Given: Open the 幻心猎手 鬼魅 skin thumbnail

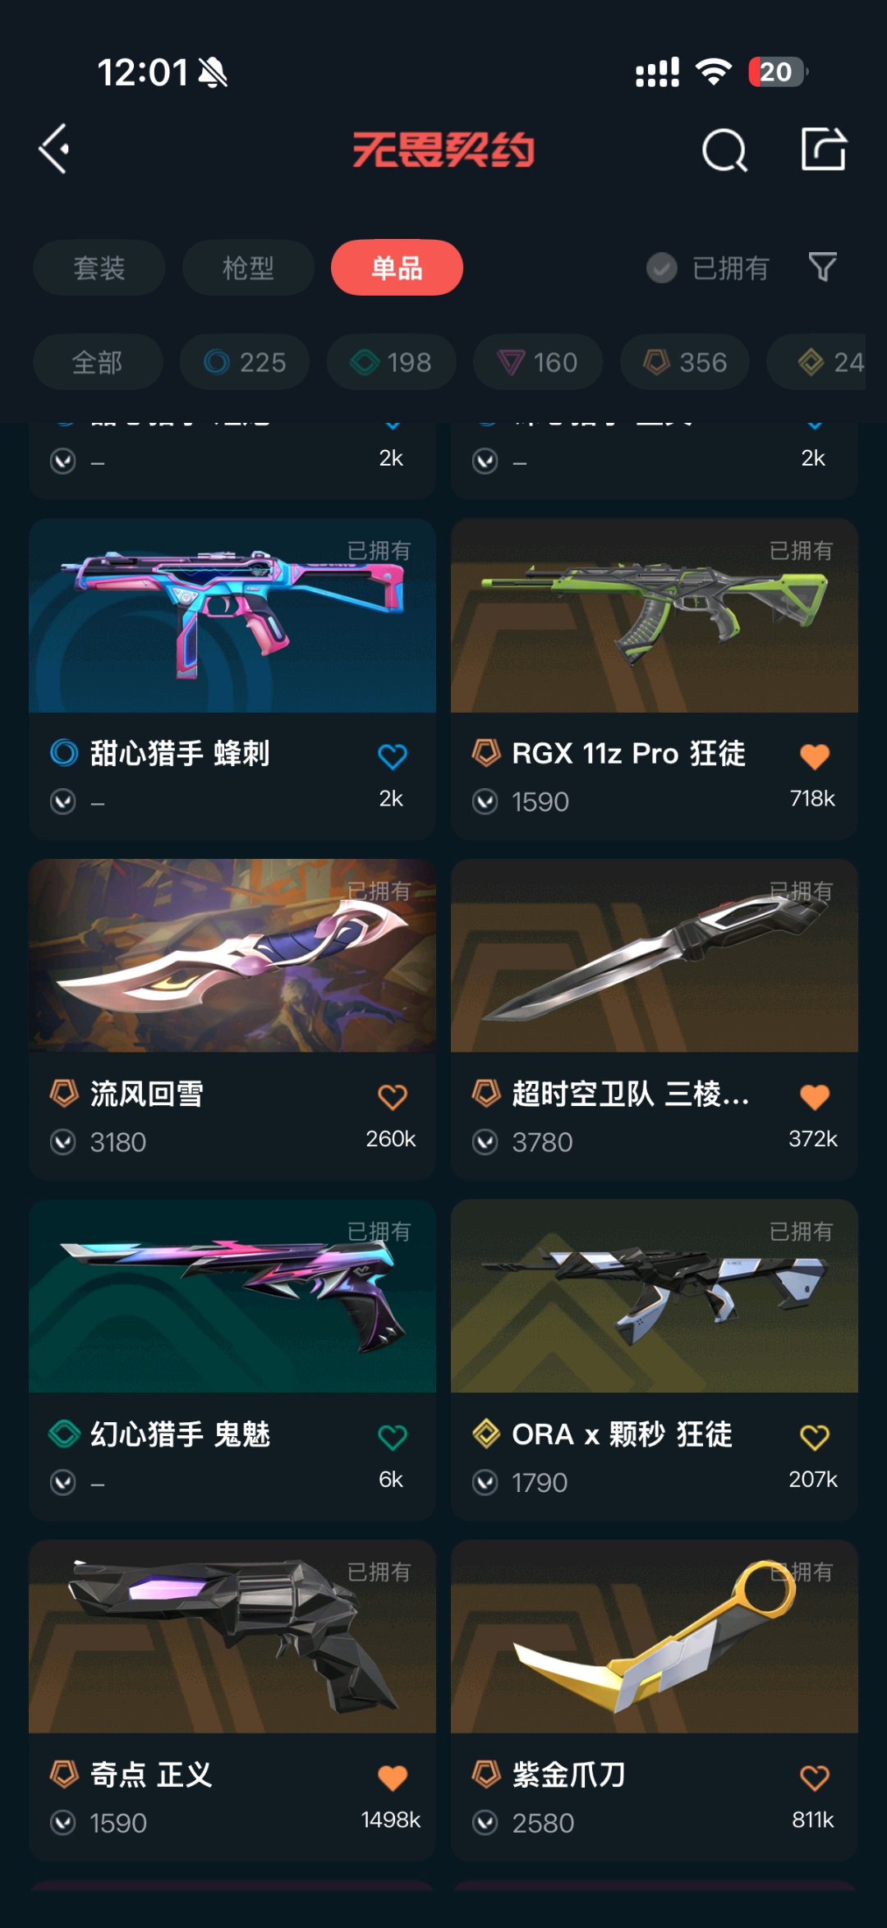Looking at the screenshot, I should (x=232, y=1296).
